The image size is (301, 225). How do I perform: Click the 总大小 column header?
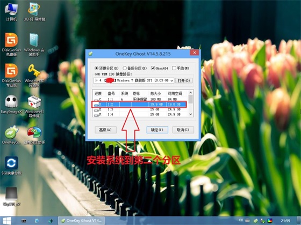155,94
